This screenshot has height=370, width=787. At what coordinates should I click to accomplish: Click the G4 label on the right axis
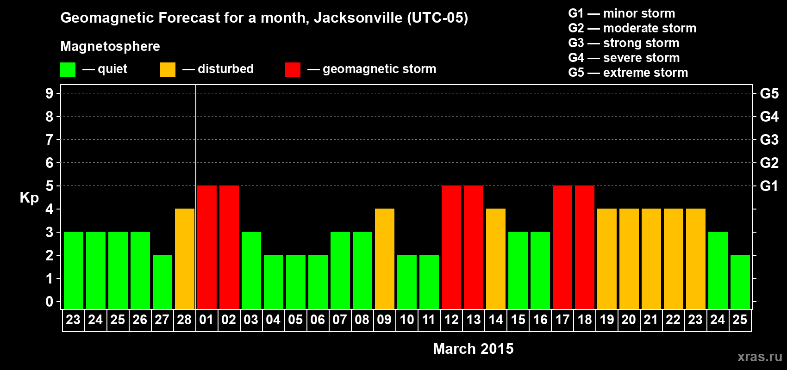tap(769, 117)
